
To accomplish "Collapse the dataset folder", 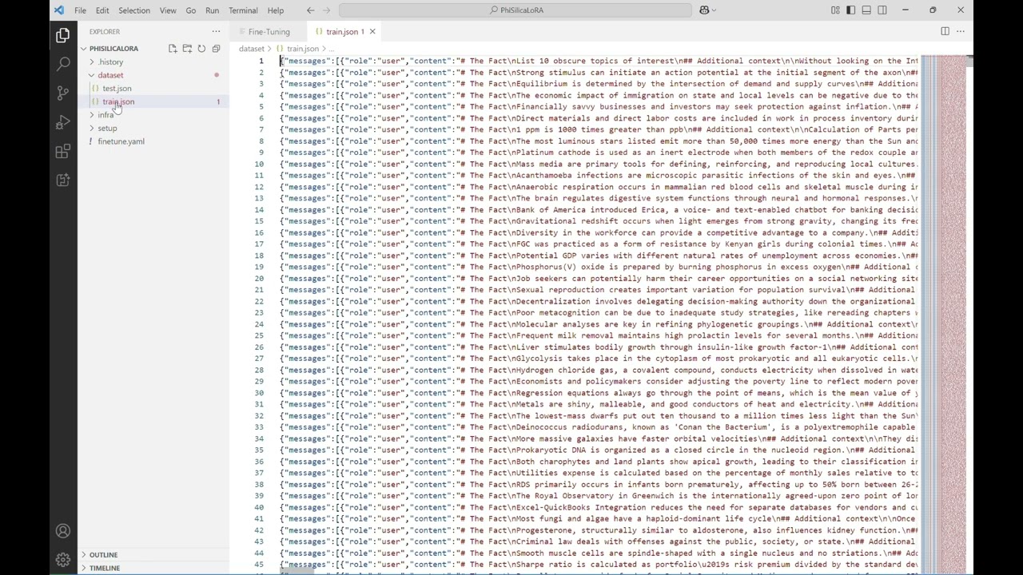I will coord(110,75).
